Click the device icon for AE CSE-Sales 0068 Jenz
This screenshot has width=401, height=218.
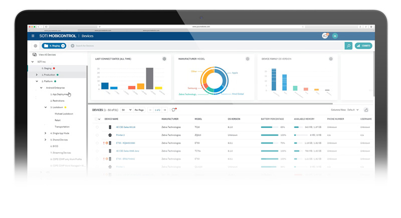(110, 151)
